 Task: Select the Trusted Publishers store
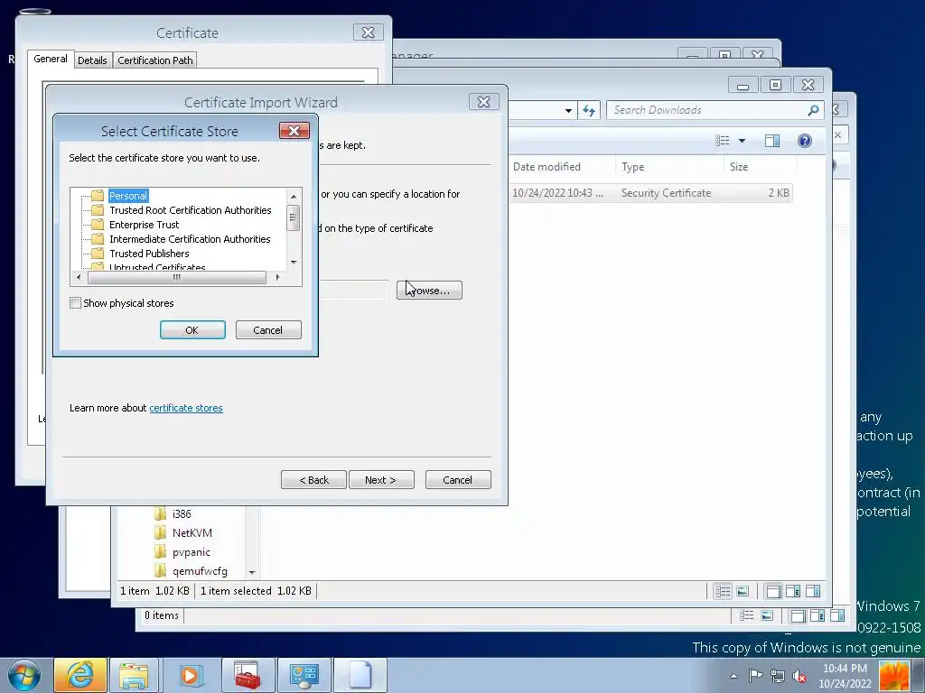click(x=149, y=254)
